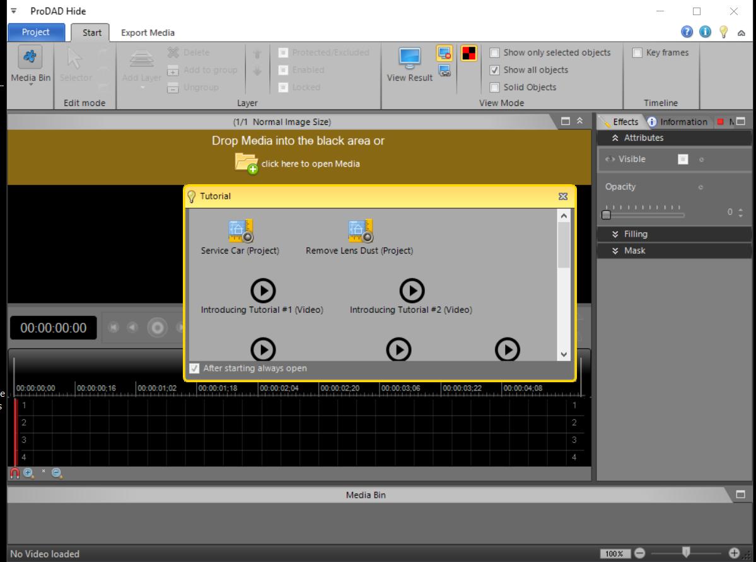This screenshot has height=562, width=756.
Task: Toggle After starting always open checkbox
Action: (x=194, y=368)
